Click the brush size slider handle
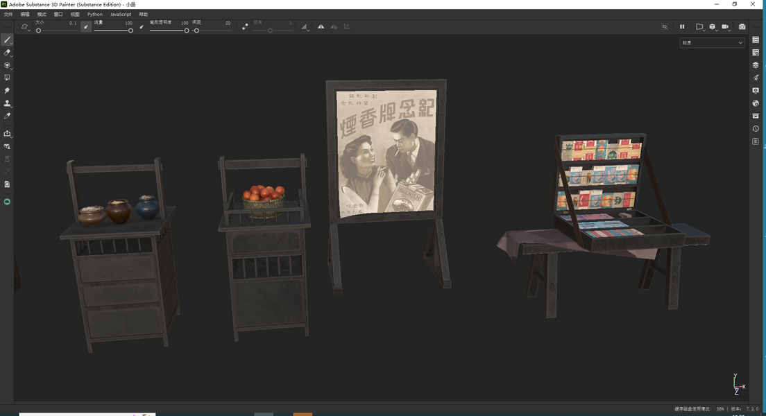The width and height of the screenshot is (766, 416). [x=39, y=31]
